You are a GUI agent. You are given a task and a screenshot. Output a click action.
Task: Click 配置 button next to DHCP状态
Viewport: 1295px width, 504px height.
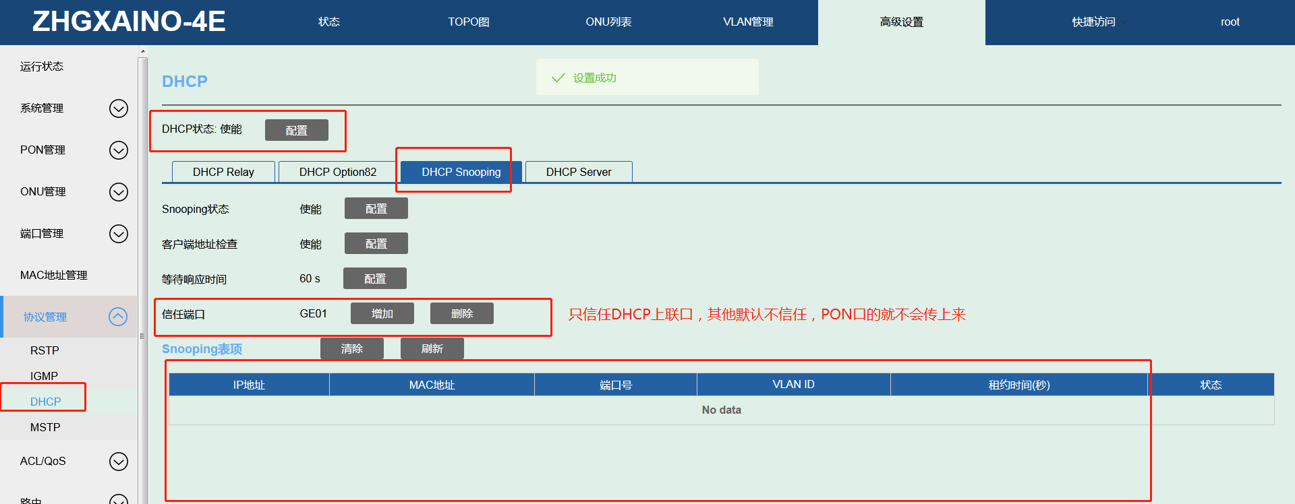[x=297, y=130]
